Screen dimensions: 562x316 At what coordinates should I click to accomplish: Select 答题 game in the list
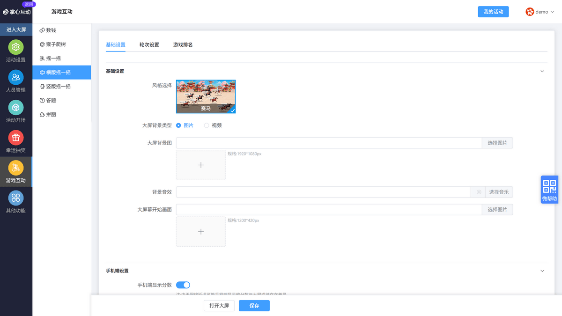62,101
